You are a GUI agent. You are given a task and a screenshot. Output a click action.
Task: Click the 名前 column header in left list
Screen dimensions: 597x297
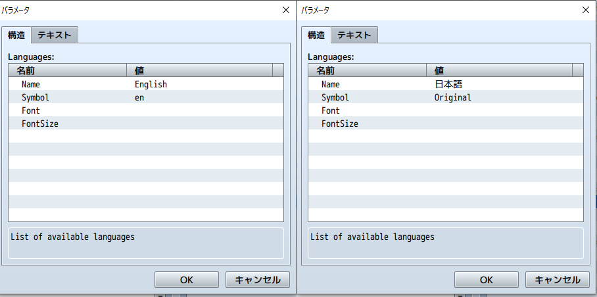tap(67, 70)
